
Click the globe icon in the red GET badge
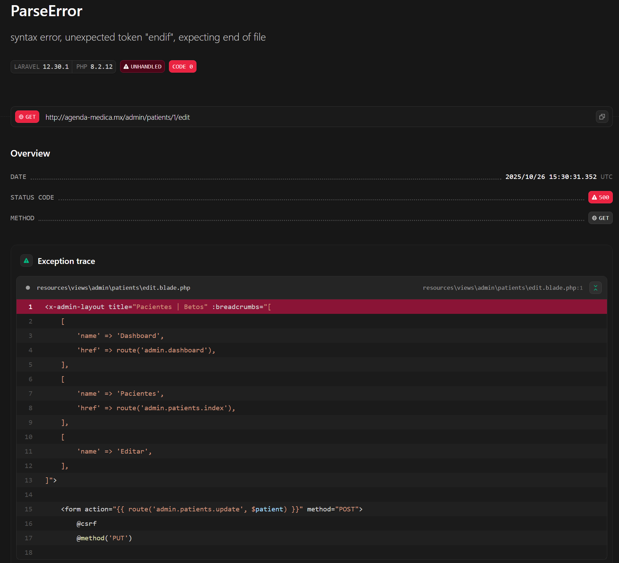point(21,117)
